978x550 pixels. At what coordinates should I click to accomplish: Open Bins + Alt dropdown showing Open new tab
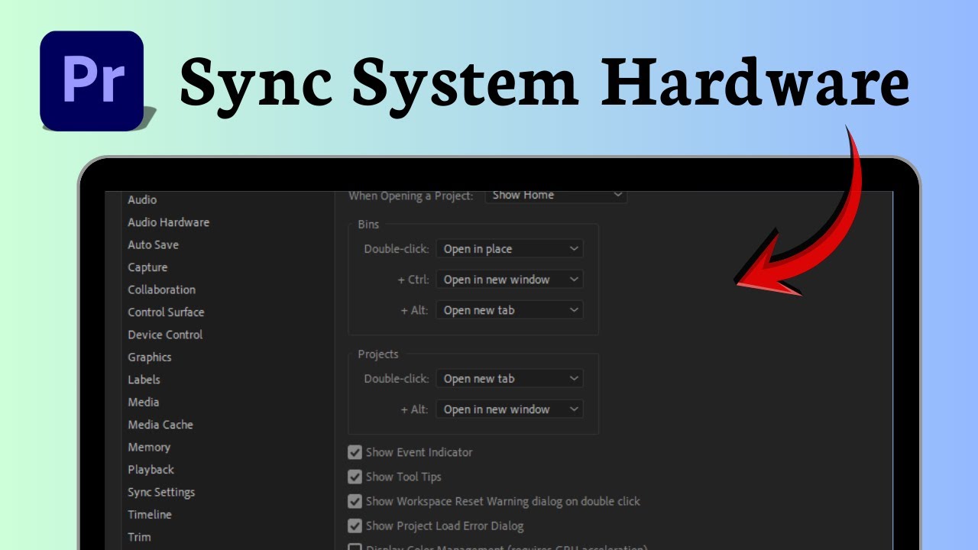click(x=510, y=310)
